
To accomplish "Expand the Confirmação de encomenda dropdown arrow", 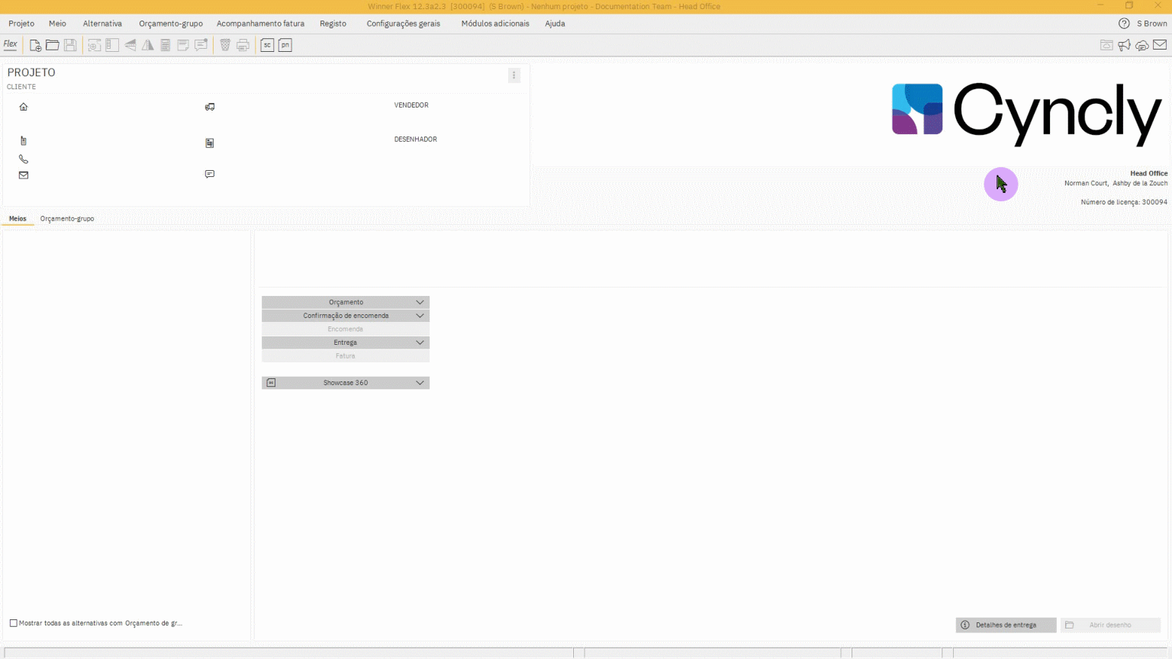I will (420, 316).
